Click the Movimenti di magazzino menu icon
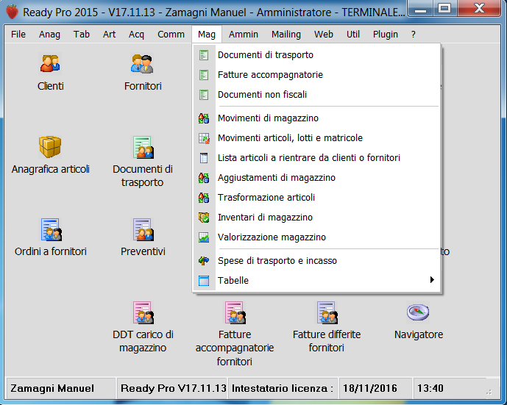507x405 pixels. [204, 118]
